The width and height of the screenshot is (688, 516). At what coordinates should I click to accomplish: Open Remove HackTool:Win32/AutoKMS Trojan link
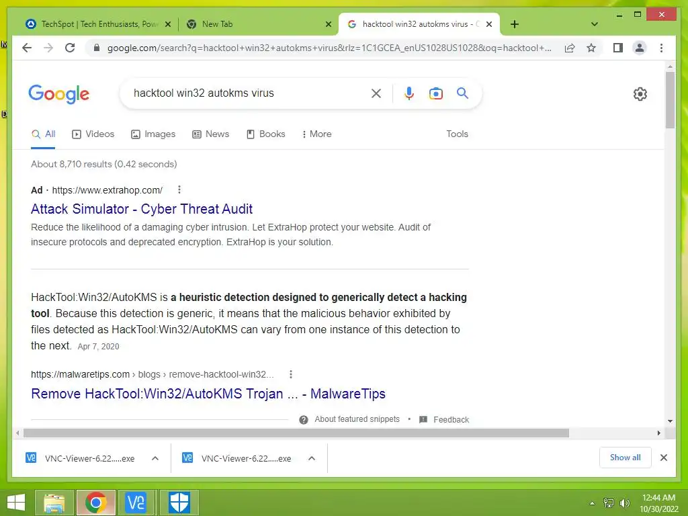(208, 394)
